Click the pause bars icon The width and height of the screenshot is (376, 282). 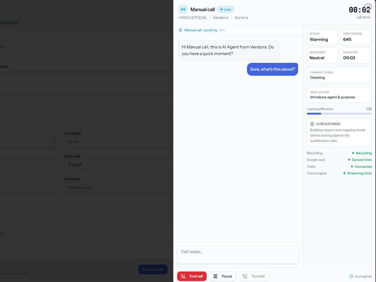(x=215, y=276)
